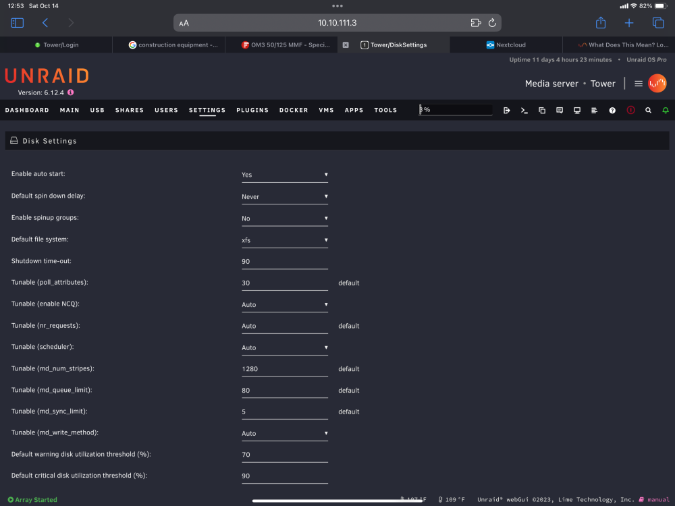675x506 pixels.
Task: Add a new tab with plus icon
Action: (629, 23)
